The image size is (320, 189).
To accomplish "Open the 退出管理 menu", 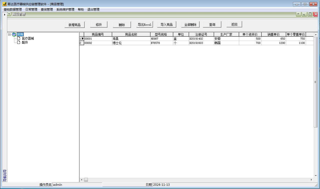I will [x=93, y=10].
